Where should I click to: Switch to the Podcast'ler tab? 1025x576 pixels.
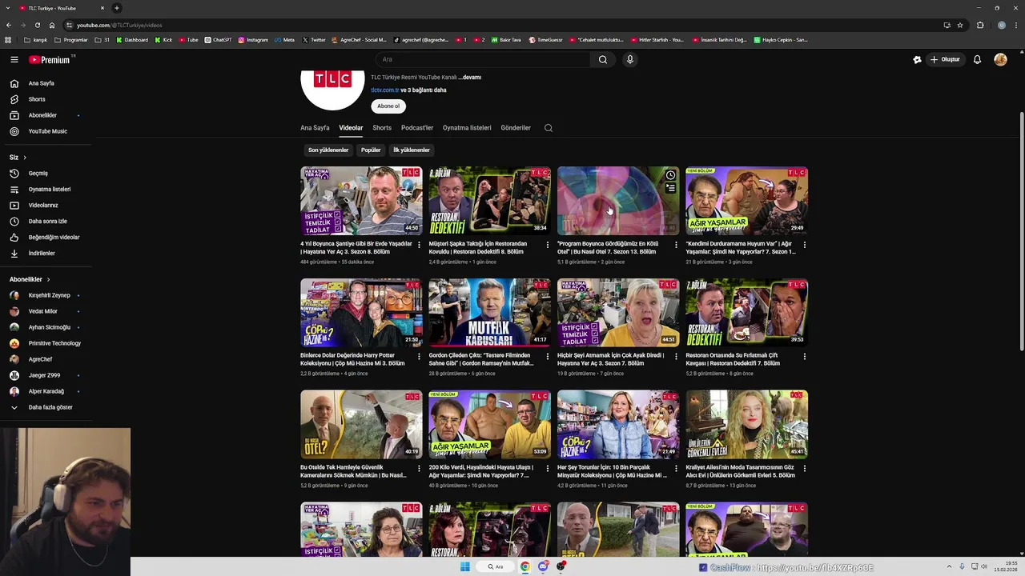click(x=417, y=128)
